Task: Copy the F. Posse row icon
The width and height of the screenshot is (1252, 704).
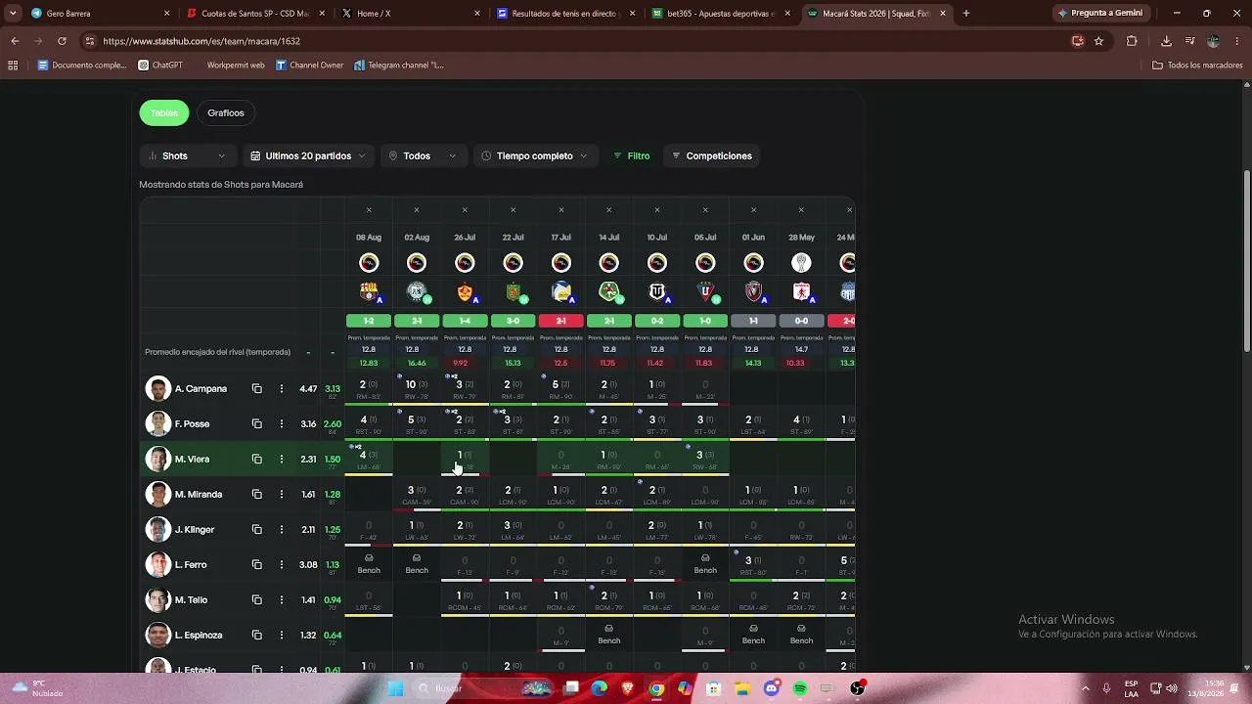Action: click(256, 424)
